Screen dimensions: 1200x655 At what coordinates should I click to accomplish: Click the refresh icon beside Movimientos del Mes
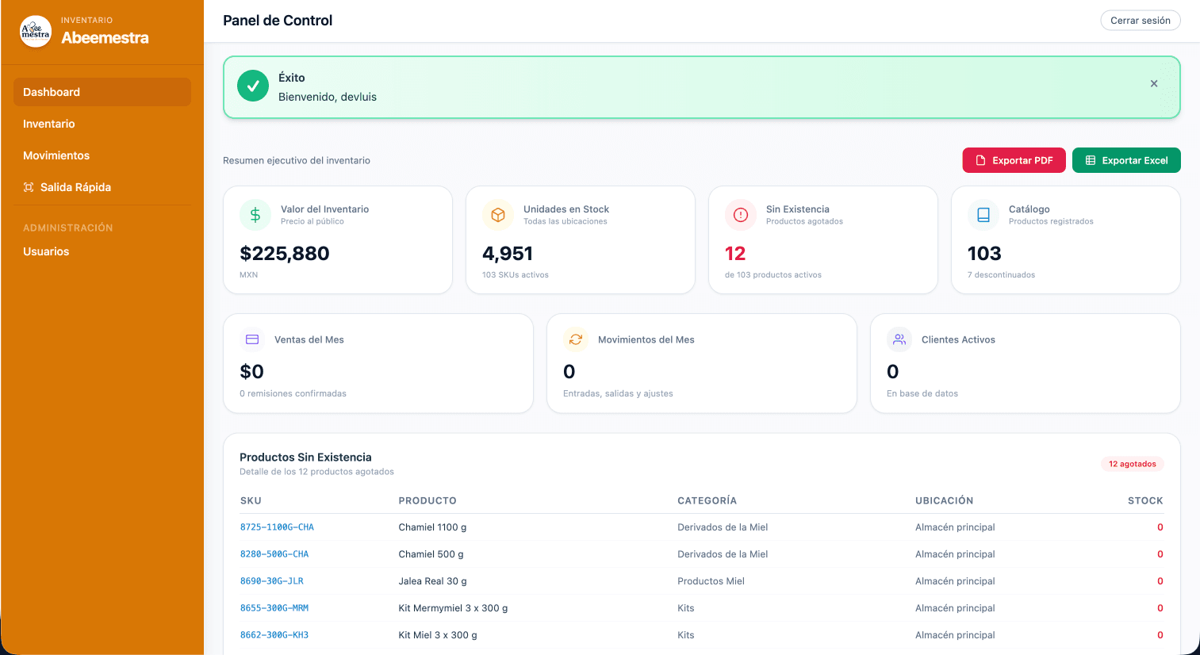[x=576, y=339]
